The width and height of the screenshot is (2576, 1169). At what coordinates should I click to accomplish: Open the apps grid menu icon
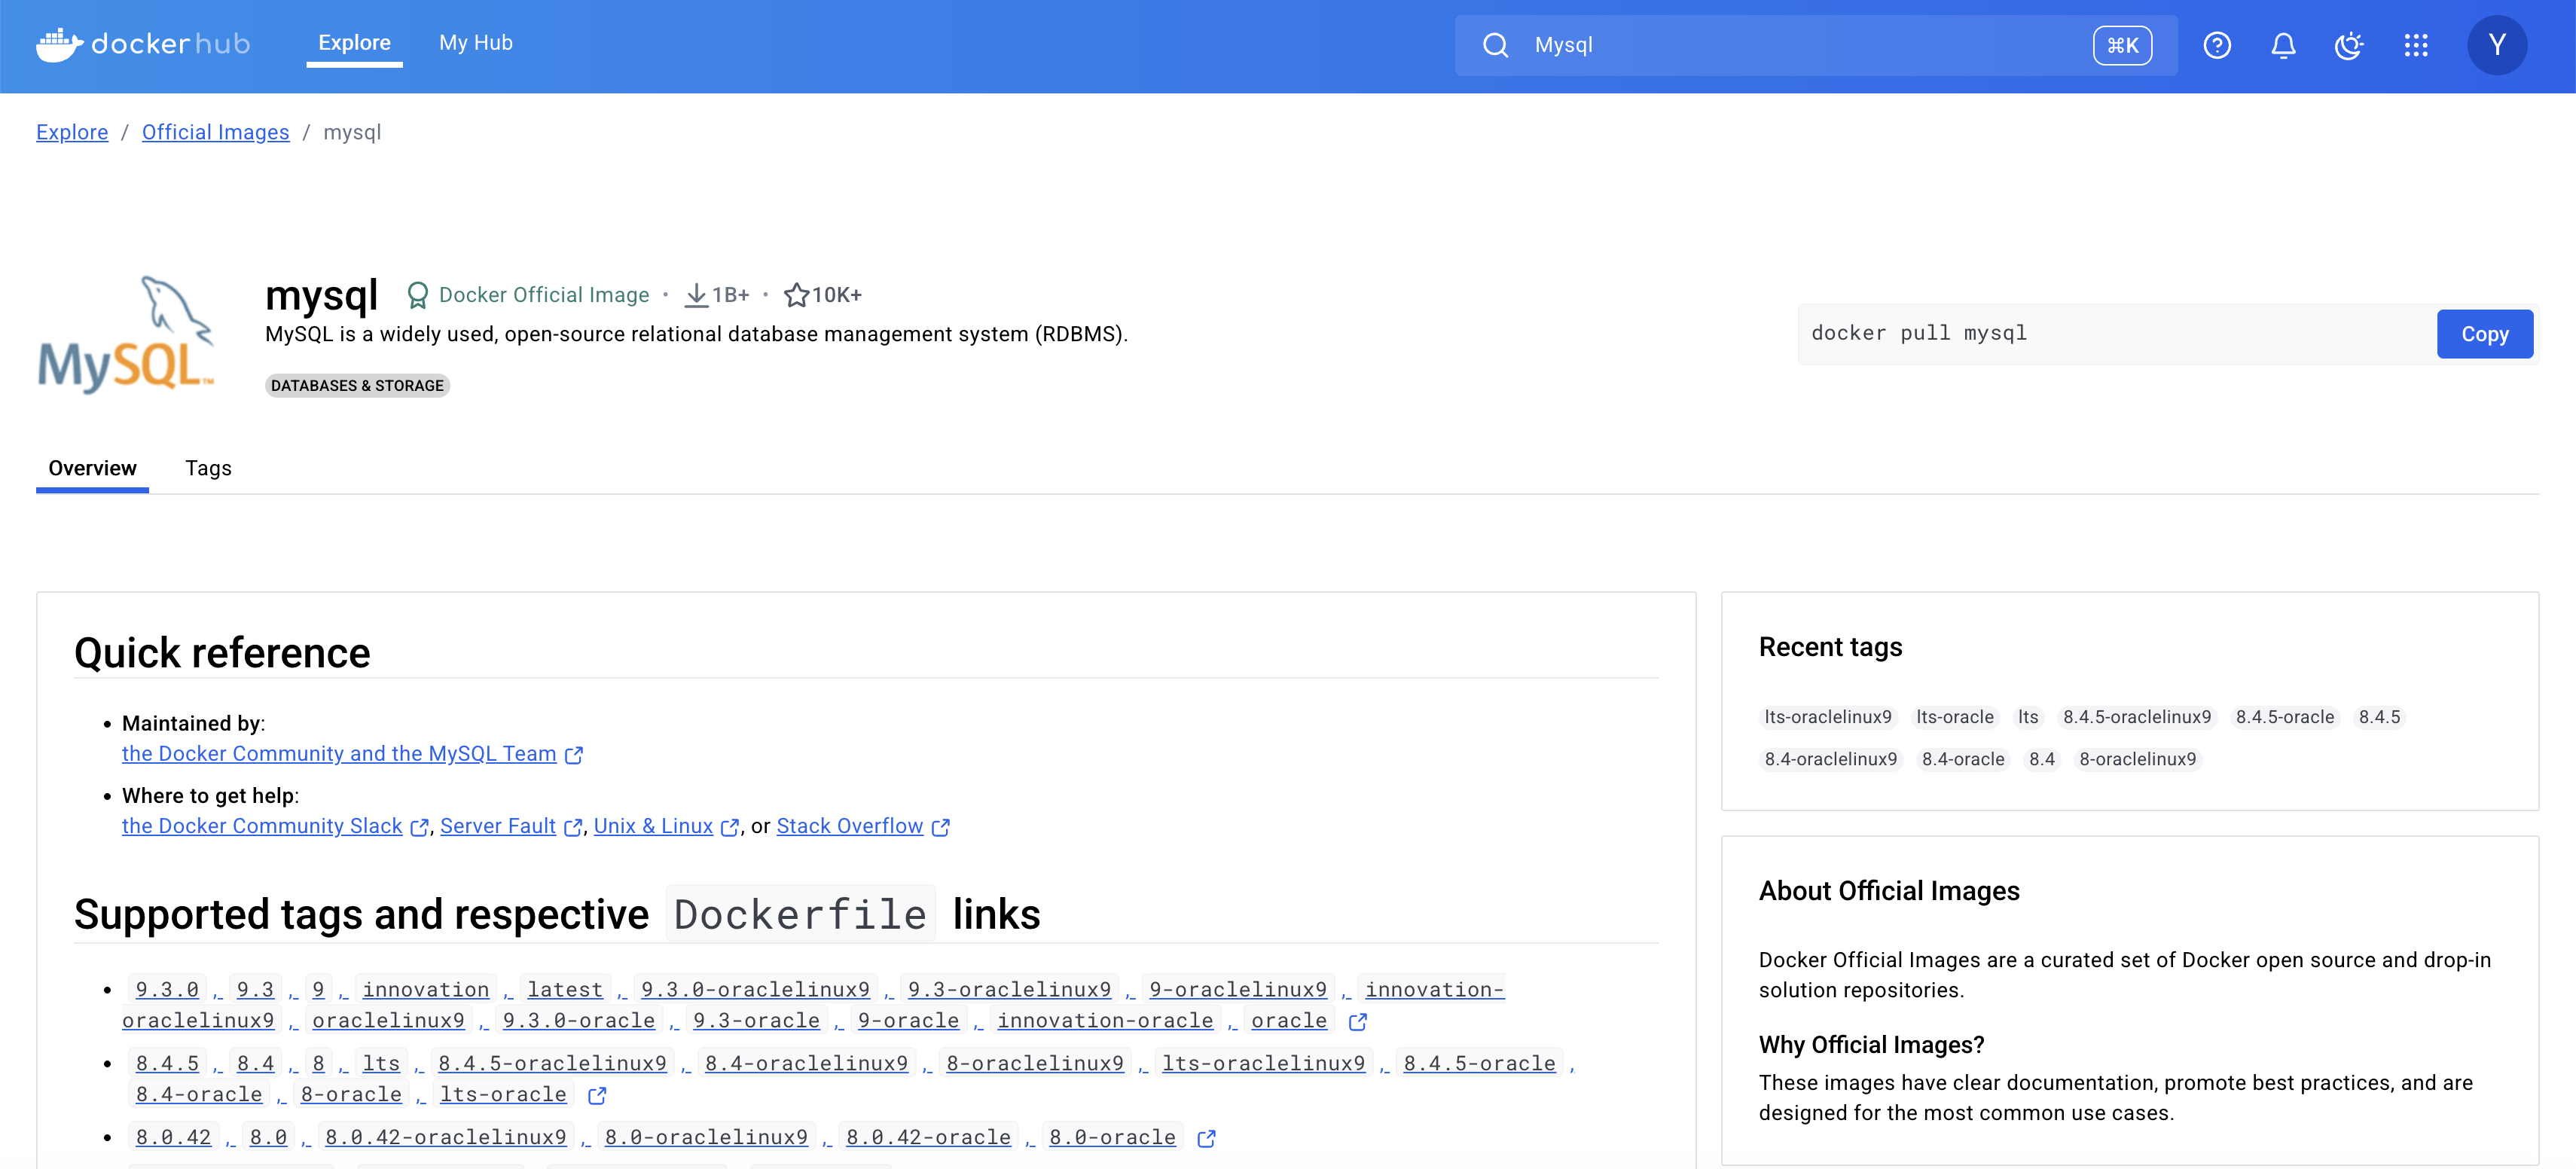pyautogui.click(x=2416, y=45)
